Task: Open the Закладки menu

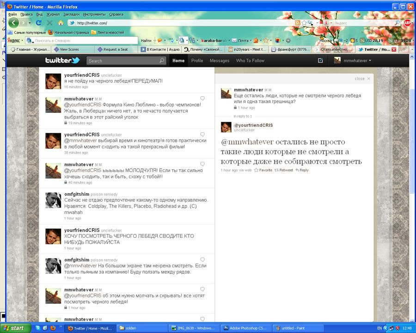Action: click(71, 14)
